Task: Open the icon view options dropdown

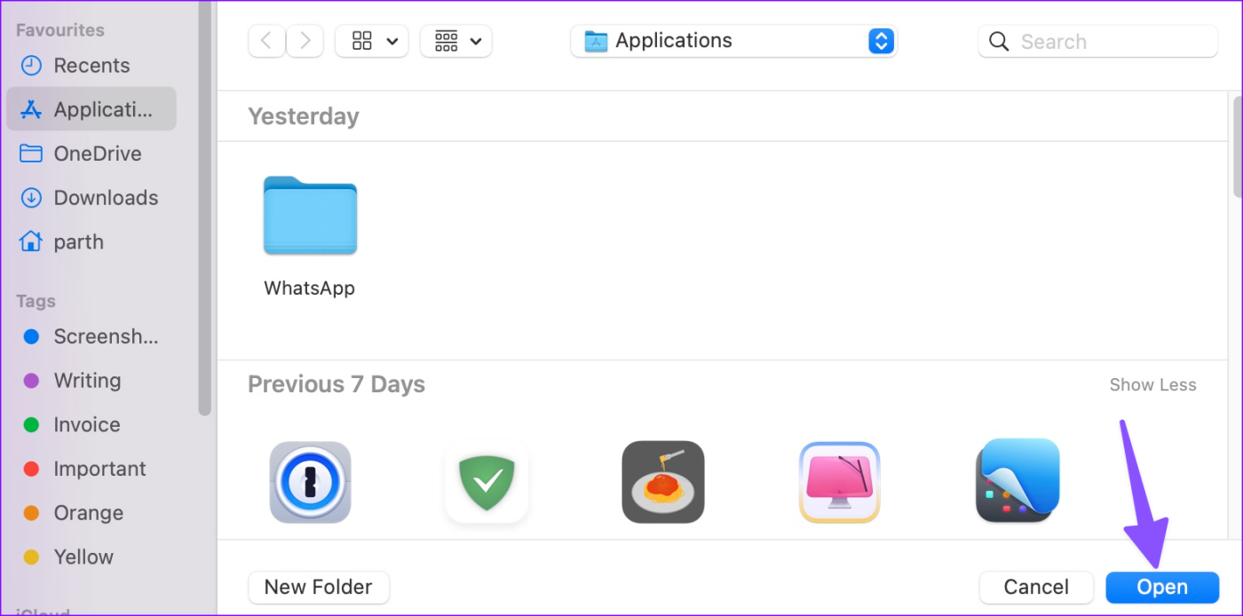Action: [x=371, y=41]
